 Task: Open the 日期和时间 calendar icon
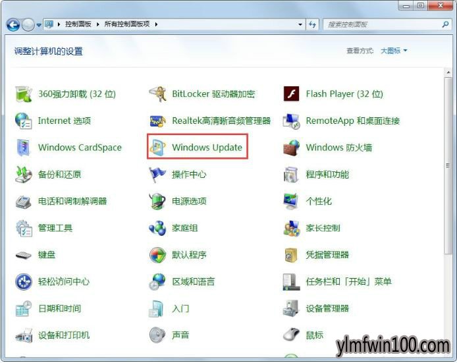coord(24,308)
